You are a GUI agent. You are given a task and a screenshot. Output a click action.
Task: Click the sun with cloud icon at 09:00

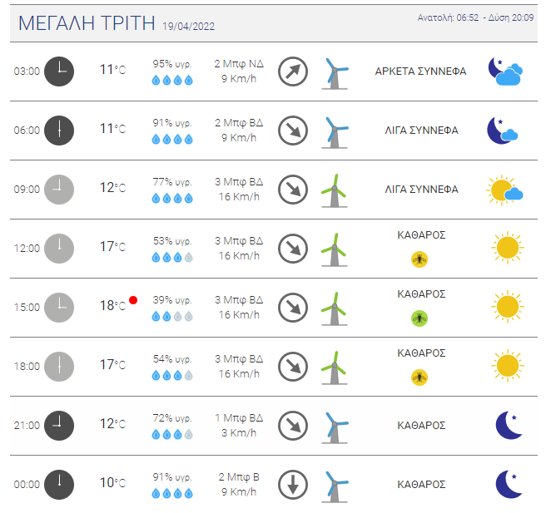(504, 190)
